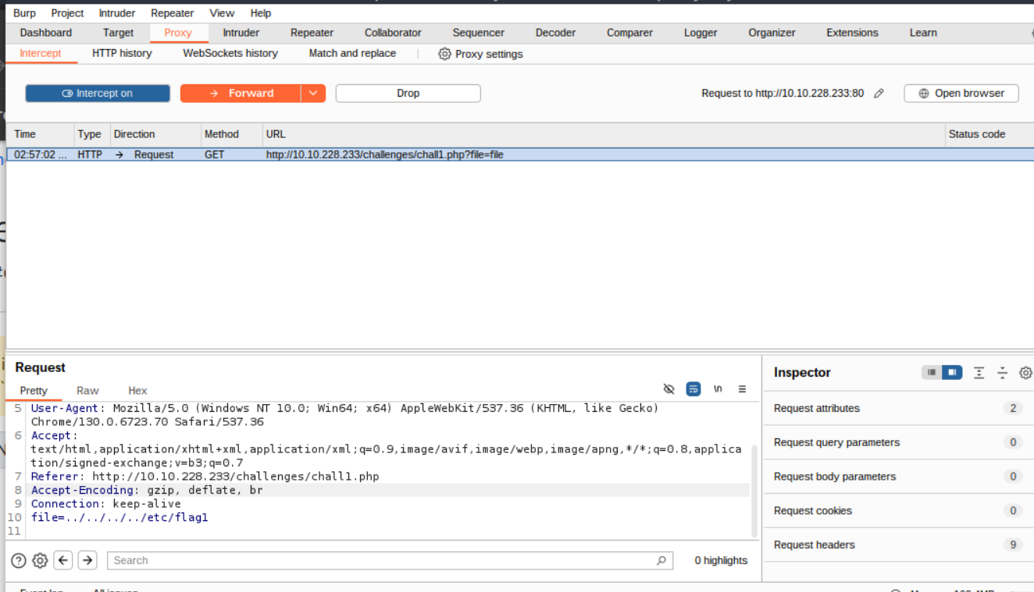Screen dimensions: 1034x592
Task: Open the View menu
Action: [222, 13]
